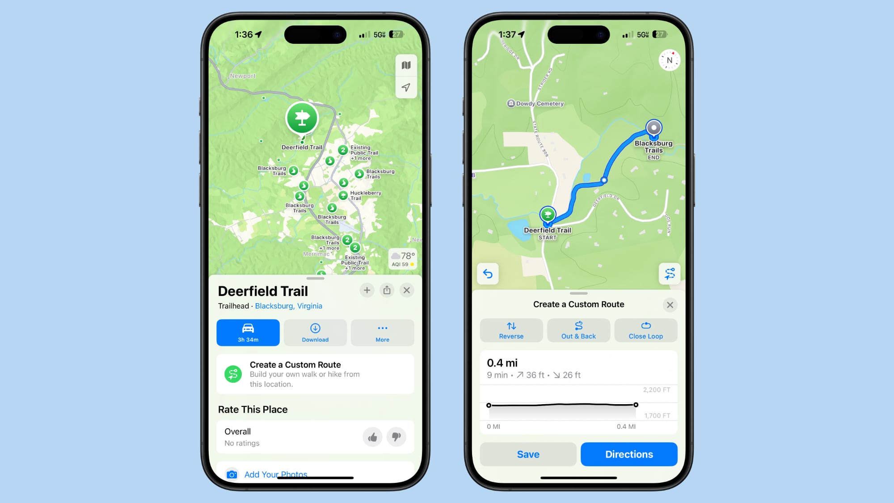
Task: Click the undo arrow icon on map
Action: (x=488, y=273)
